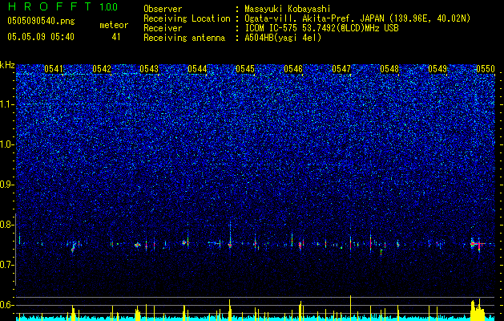504x321 pixels.
Task: Click the 0549 time marker
Action: [437, 69]
